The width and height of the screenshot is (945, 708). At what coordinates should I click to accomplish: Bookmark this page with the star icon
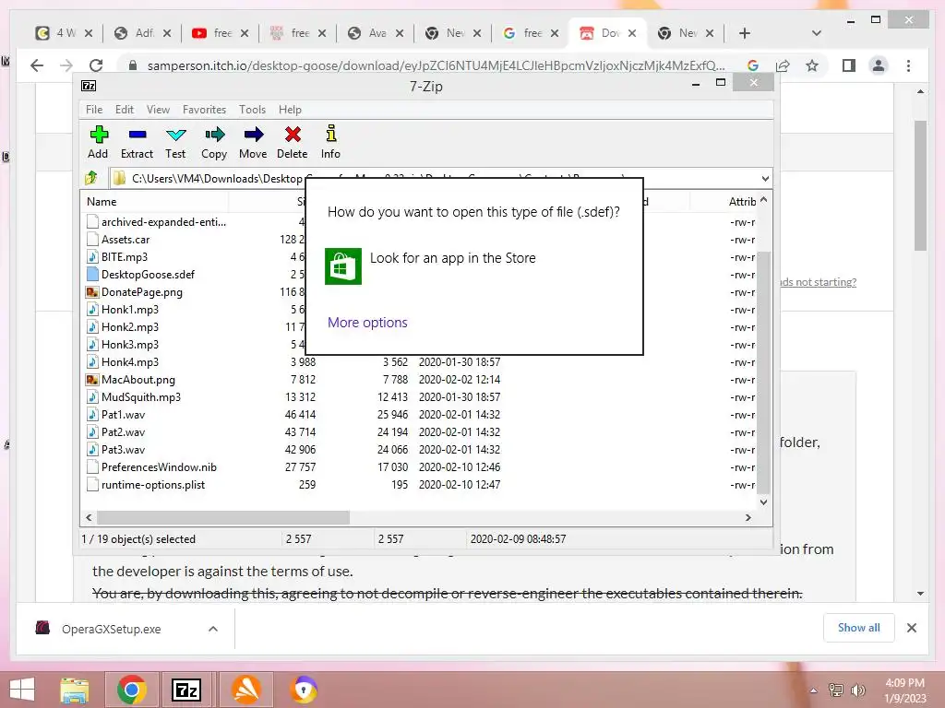click(812, 65)
